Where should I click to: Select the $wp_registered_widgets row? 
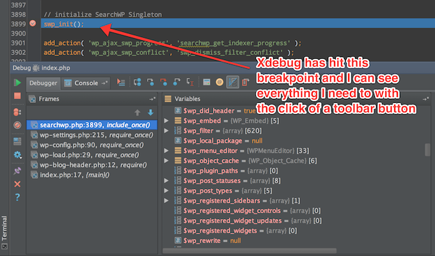coord(294,230)
